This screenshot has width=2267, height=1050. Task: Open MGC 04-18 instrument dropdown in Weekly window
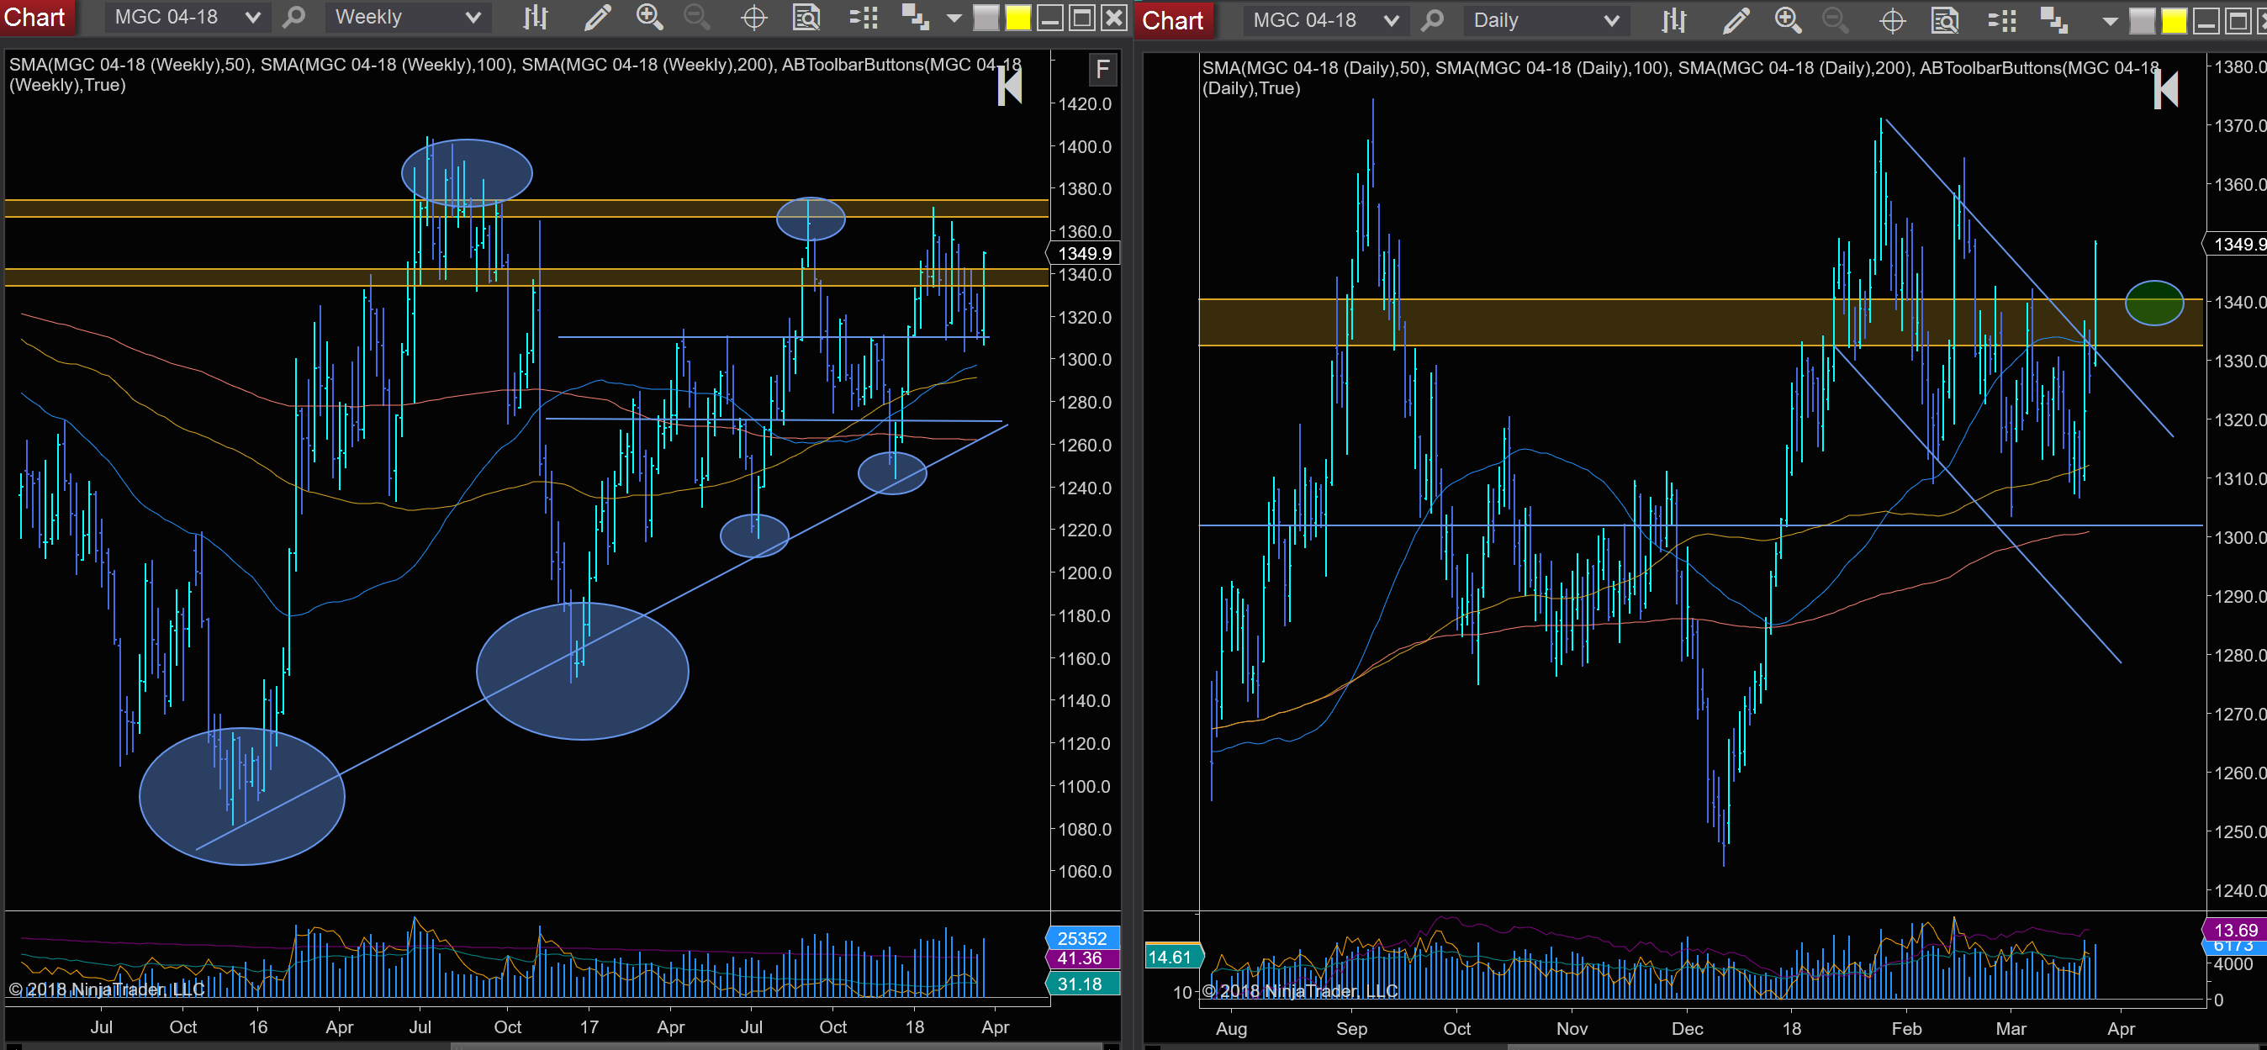tap(187, 17)
